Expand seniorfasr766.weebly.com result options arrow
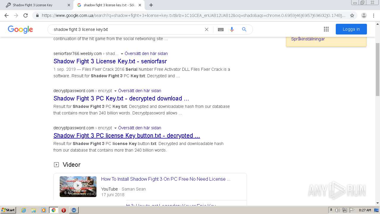 click(122, 54)
